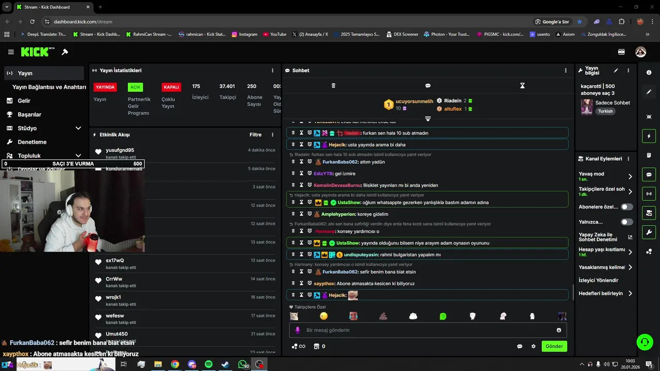This screenshot has height=371, width=660.
Task: Open three-dot menu of Kanal Eylemleri panel
Action: pyautogui.click(x=628, y=159)
